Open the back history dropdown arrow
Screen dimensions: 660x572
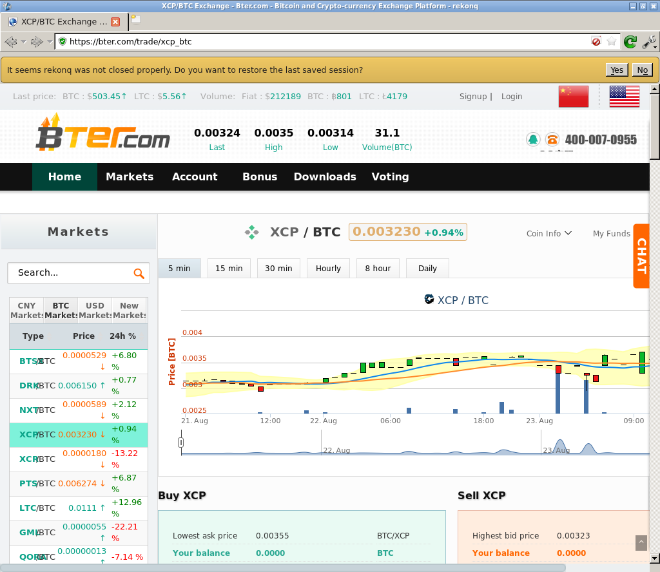[24, 42]
